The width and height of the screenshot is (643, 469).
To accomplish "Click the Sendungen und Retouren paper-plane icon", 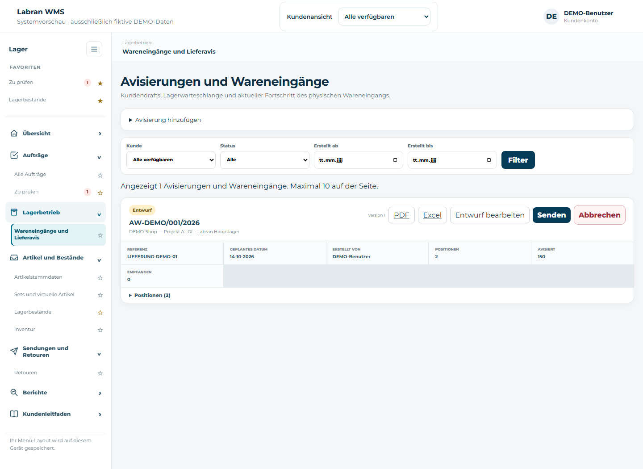I will coord(14,351).
